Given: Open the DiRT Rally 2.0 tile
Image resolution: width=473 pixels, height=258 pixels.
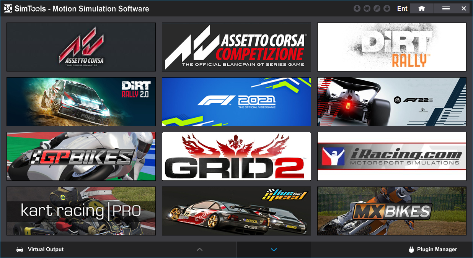Looking at the screenshot, I should (x=81, y=102).
